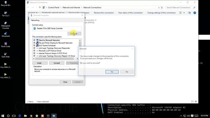Expand the address bar history dropdown
Screen dimensions: 210x118
[x=159, y=8]
